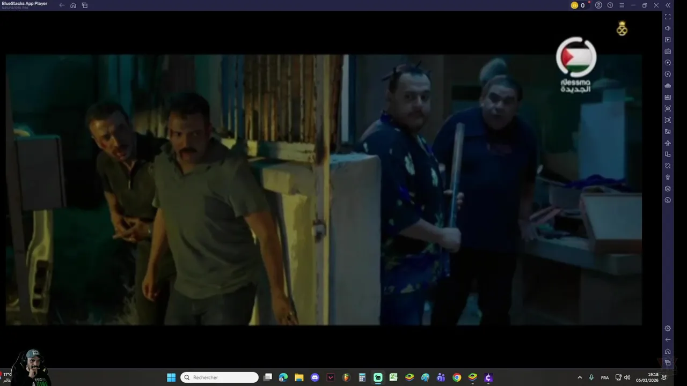This screenshot has height=386, width=687.
Task: Click the play macro circular icon in side toolbar
Action: click(668, 63)
